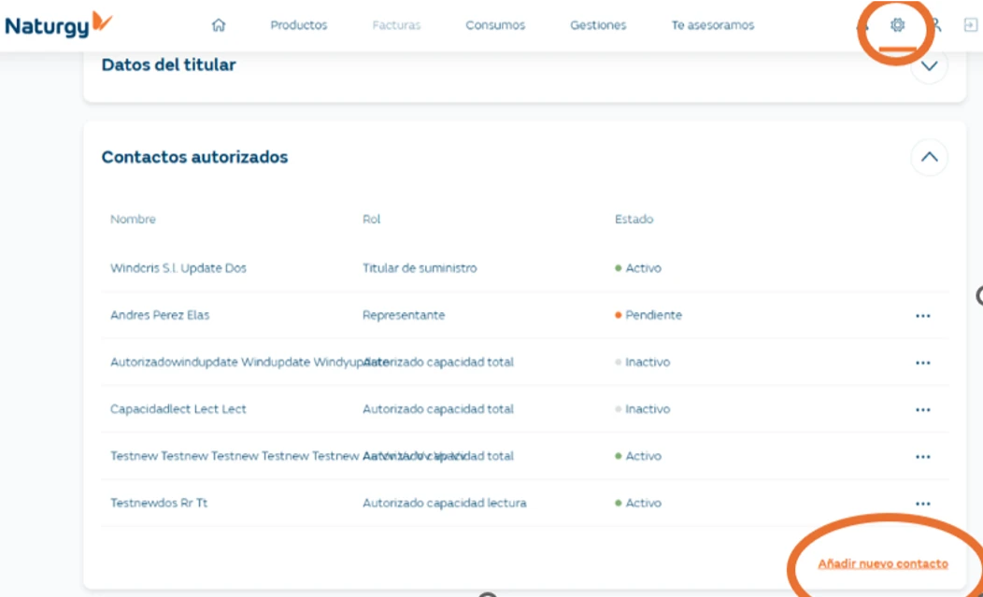This screenshot has height=597, width=983.
Task: Open the Facturas menu
Action: [396, 25]
